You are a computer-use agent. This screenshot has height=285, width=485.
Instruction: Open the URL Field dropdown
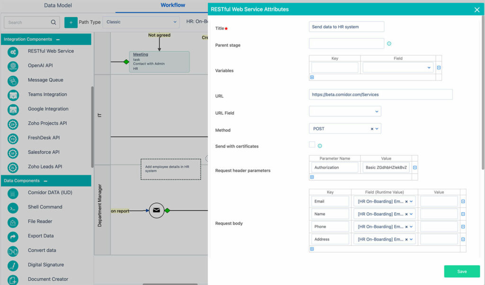pyautogui.click(x=345, y=111)
